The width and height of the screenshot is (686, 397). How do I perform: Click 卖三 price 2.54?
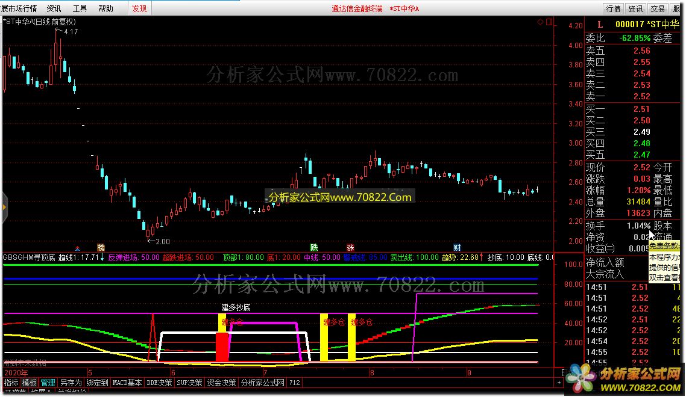(642, 73)
